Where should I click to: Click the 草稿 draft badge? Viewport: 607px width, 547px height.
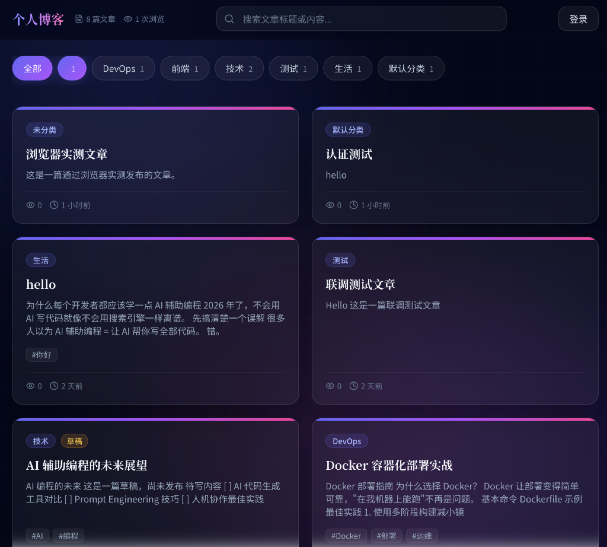coord(74,441)
